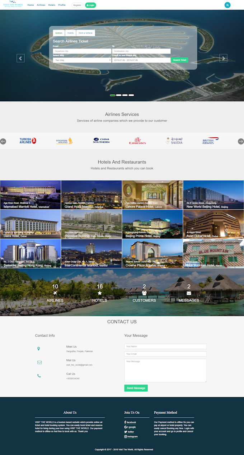This screenshot has height=455, width=244.
Task: Click the phone Call Us icon
Action: point(39,376)
